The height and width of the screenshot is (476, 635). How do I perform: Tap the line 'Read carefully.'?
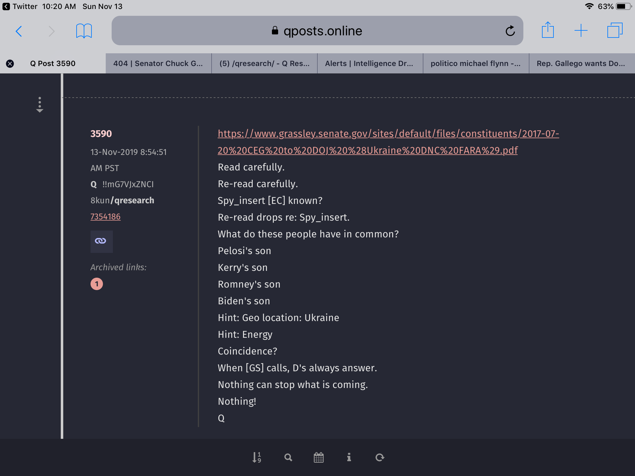pos(251,167)
